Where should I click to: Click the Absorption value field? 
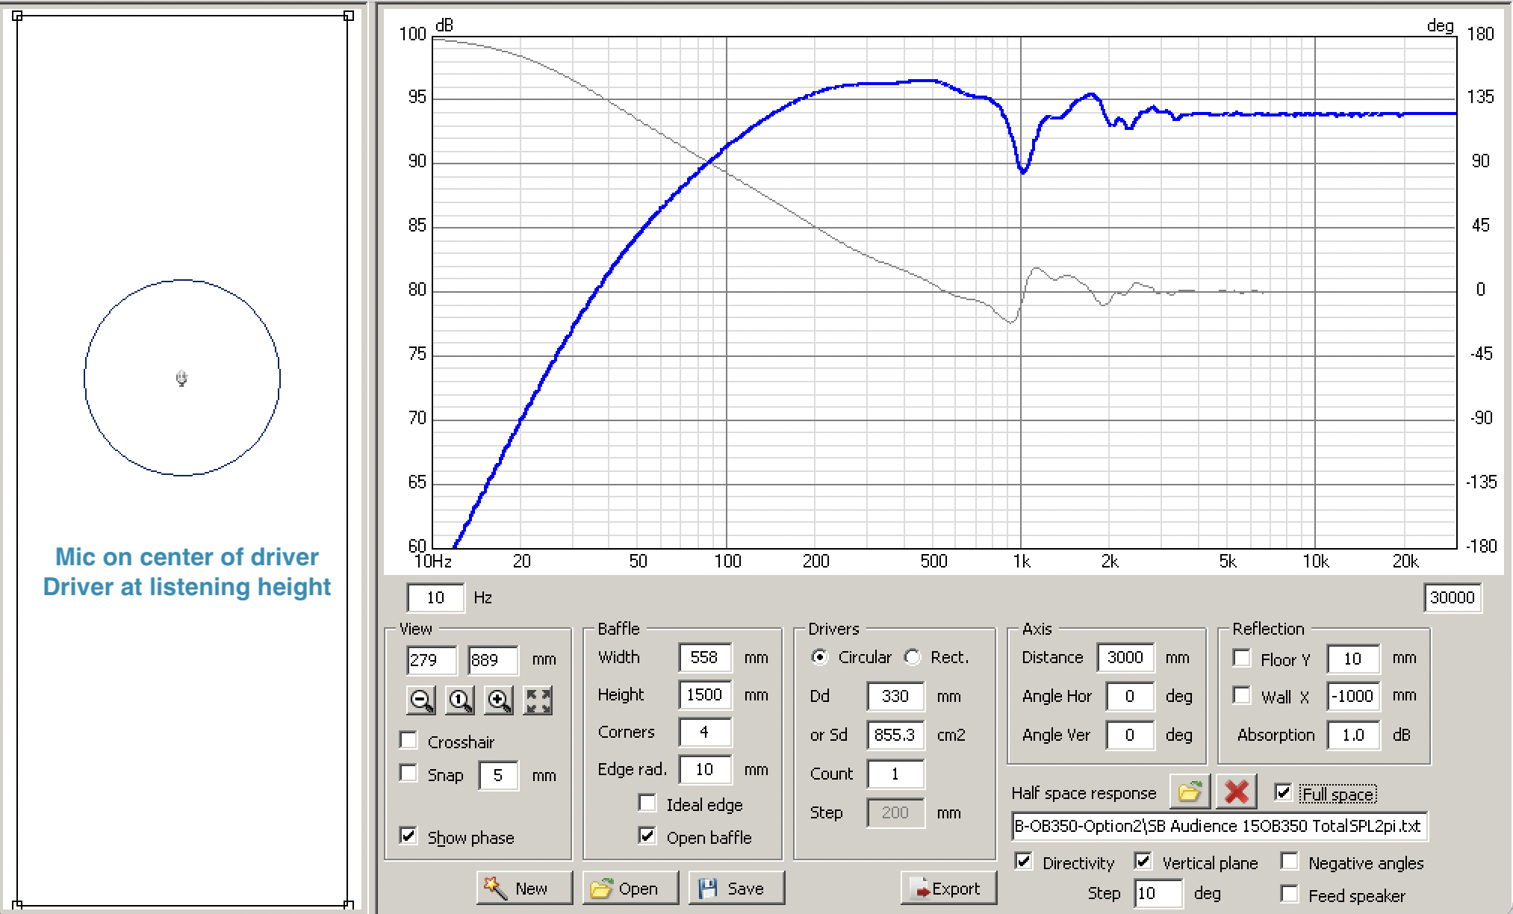pos(1353,735)
